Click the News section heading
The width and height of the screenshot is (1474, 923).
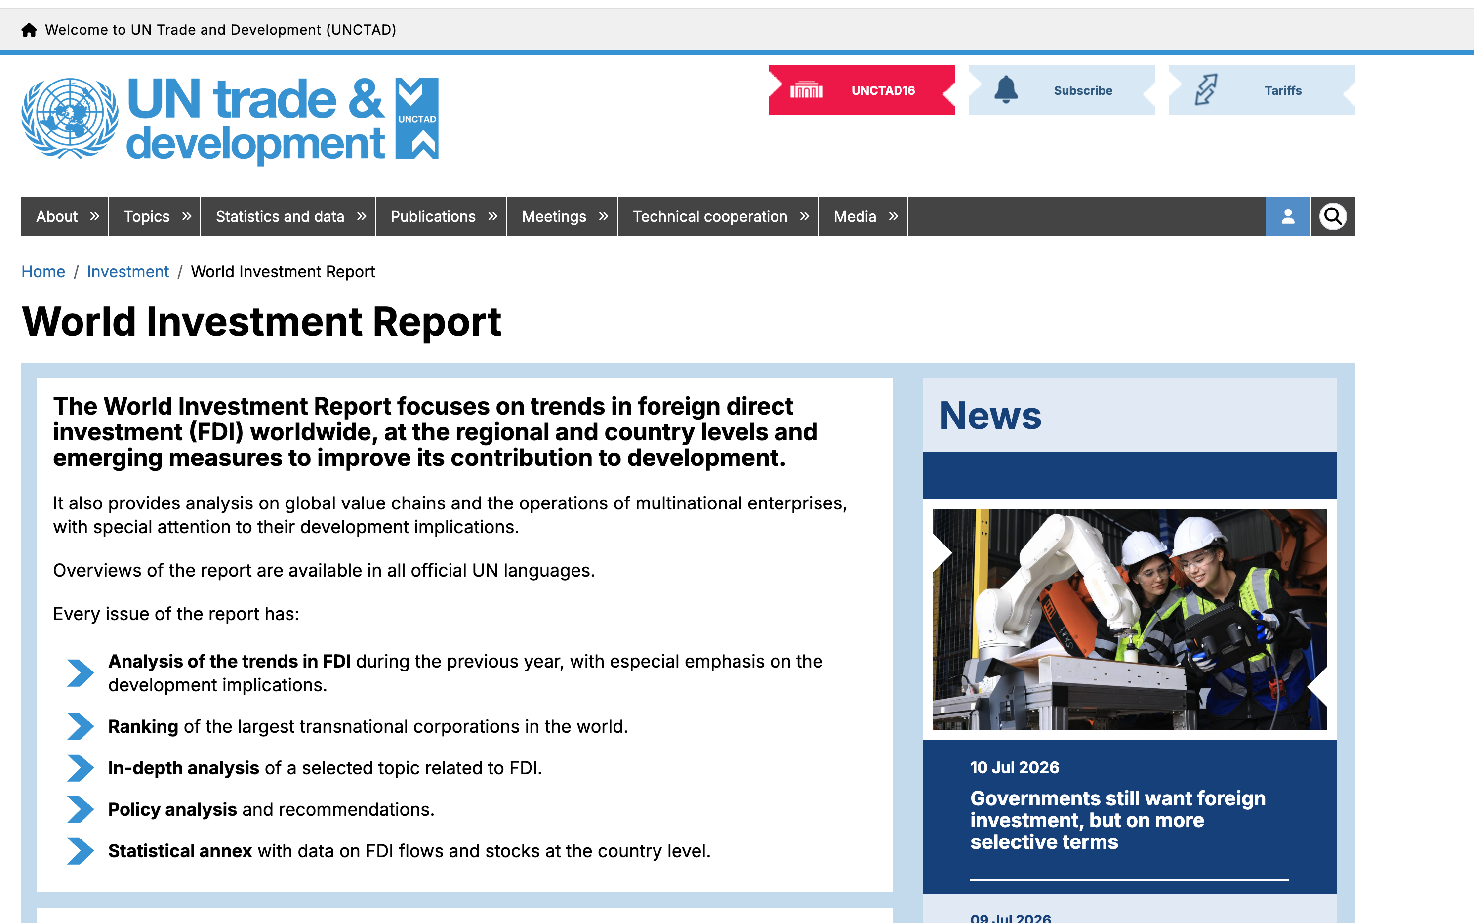pyautogui.click(x=989, y=416)
